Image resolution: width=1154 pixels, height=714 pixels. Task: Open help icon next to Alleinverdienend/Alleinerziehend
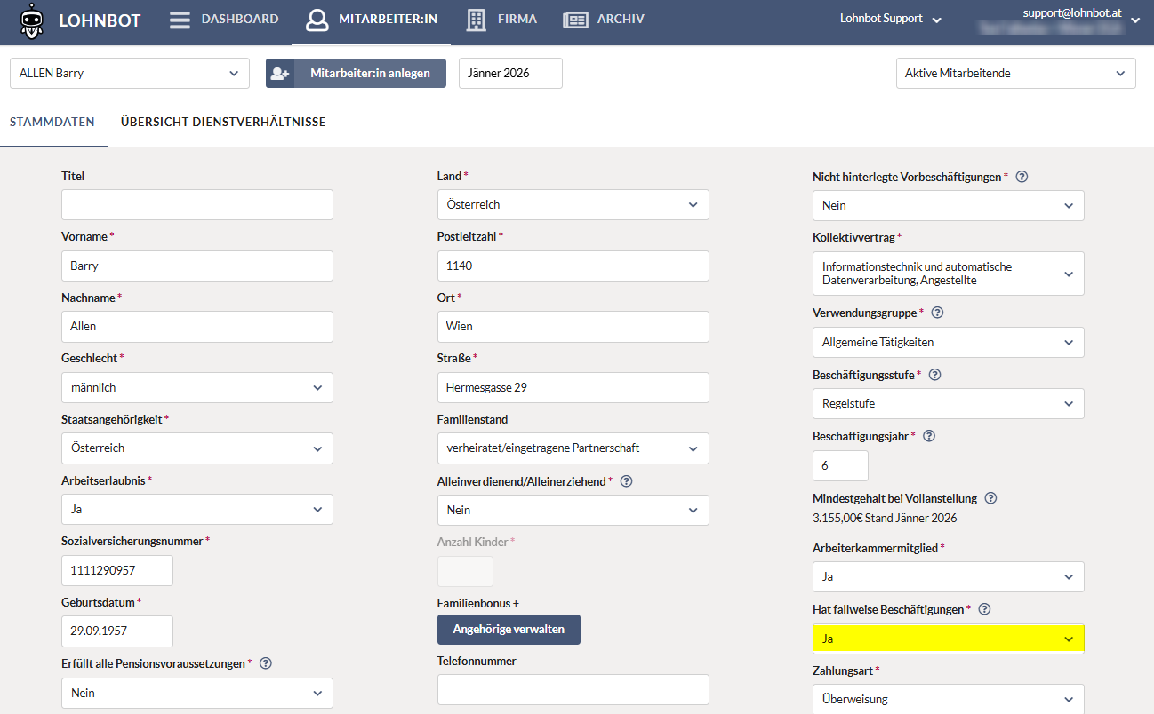(626, 481)
